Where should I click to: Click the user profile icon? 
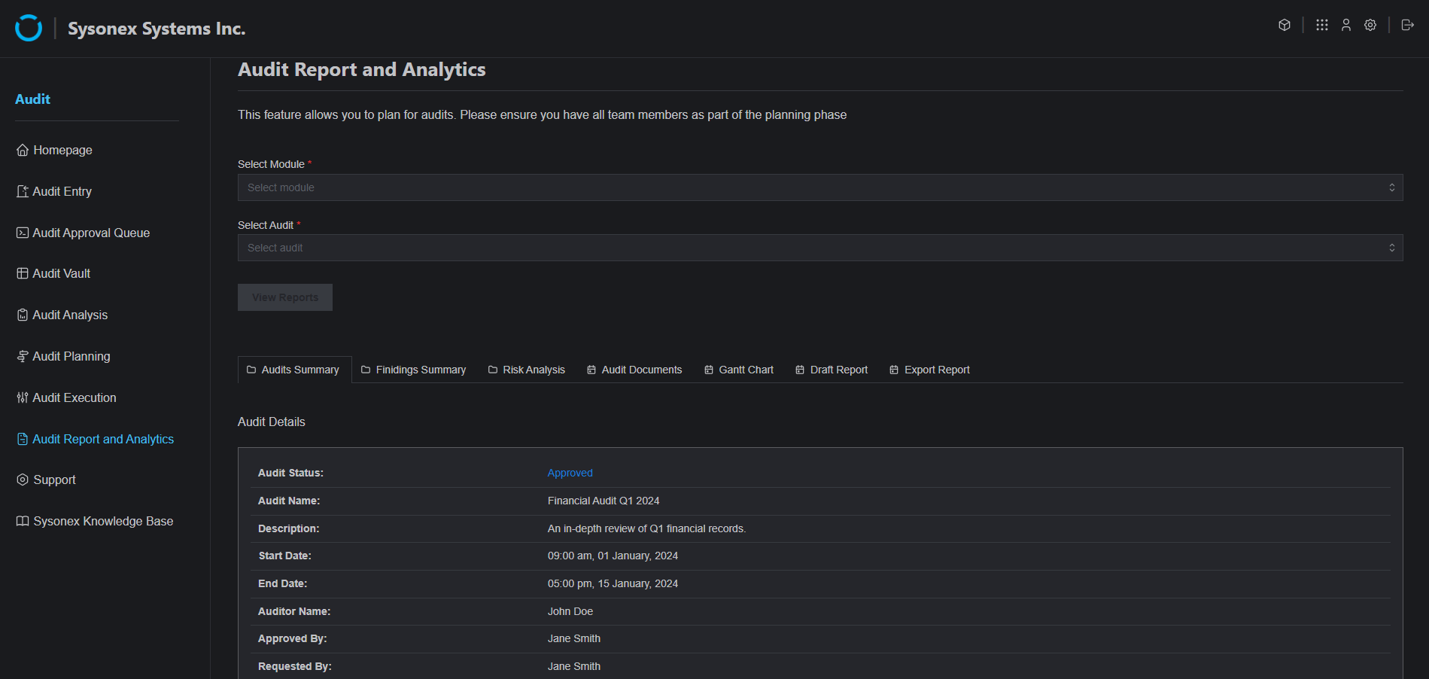point(1346,25)
